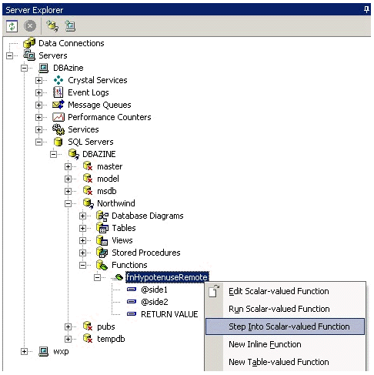This screenshot has height=375, width=374.
Task: Click the Message Queues envelope icon
Action: [x=58, y=105]
